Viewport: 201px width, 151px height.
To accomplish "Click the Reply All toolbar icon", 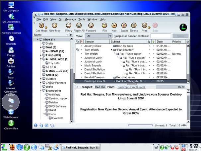I will click(x=79, y=26).
